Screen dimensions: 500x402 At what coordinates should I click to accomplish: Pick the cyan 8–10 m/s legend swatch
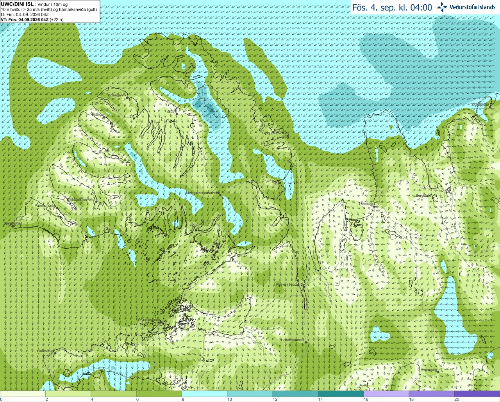click(205, 394)
